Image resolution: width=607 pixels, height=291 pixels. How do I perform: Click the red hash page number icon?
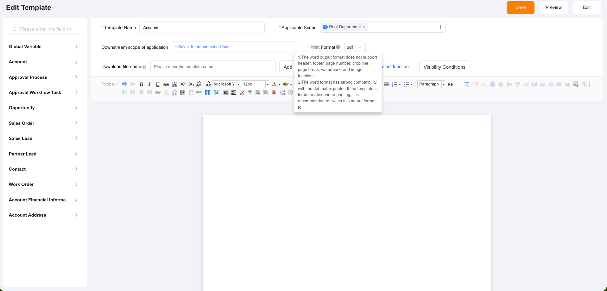(x=274, y=92)
